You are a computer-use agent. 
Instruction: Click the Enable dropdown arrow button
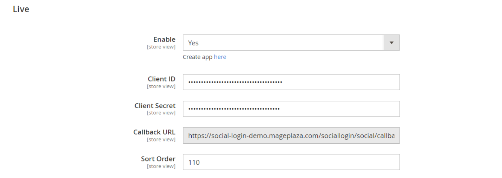[391, 43]
